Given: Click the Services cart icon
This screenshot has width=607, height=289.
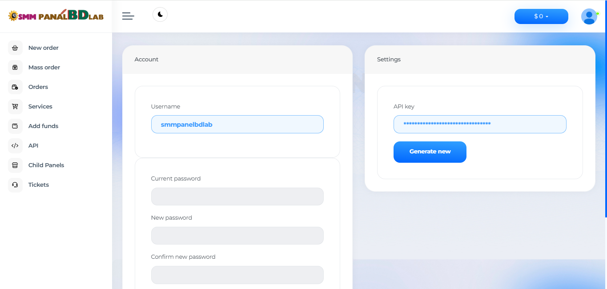Looking at the screenshot, I should click(x=15, y=107).
